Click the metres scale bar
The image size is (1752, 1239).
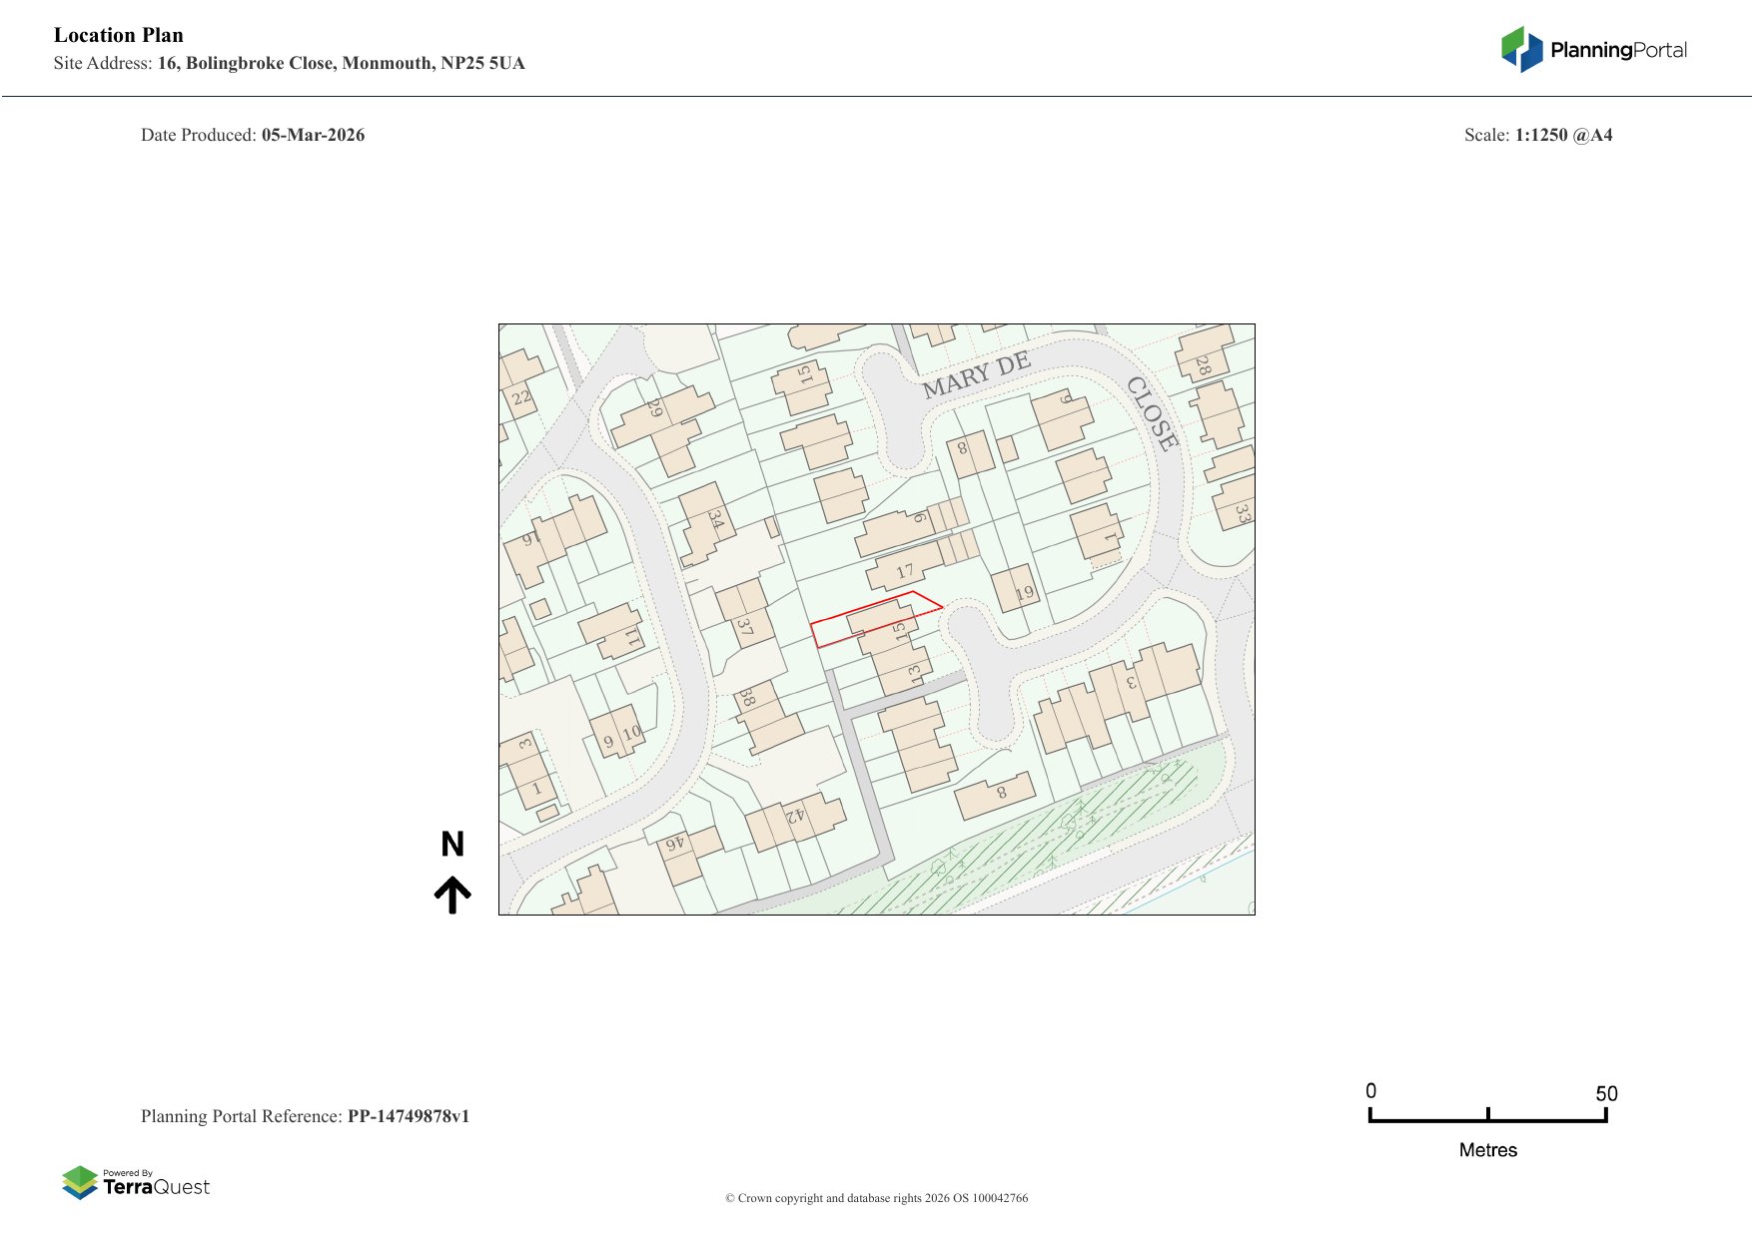1487,1117
